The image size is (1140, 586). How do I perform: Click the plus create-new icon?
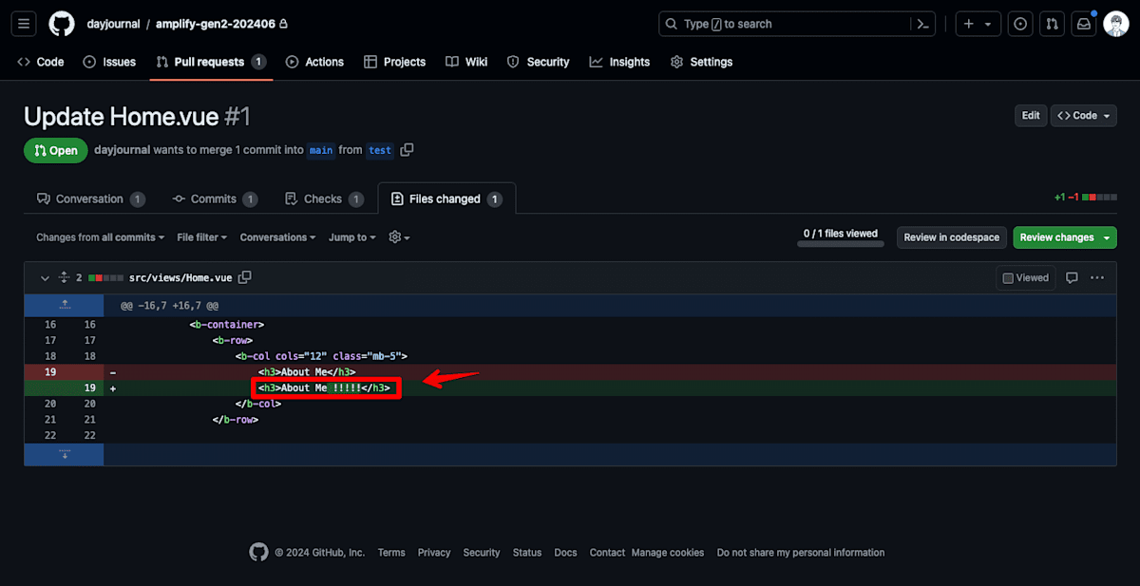coord(968,24)
